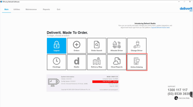Follow the Explore Deliverit Studio here link
Image resolution: width=193 pixels, height=107 pixels.
pyautogui.click(x=160, y=27)
